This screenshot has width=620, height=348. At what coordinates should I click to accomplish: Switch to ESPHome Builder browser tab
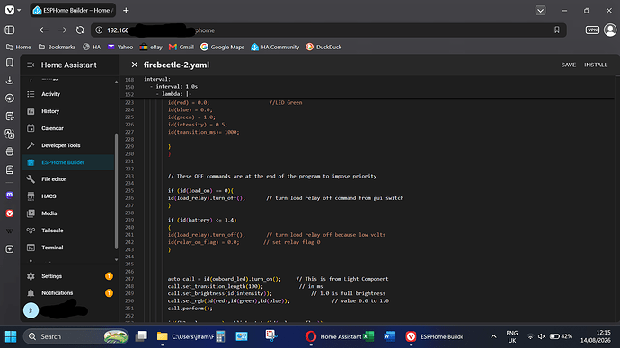pos(73,10)
